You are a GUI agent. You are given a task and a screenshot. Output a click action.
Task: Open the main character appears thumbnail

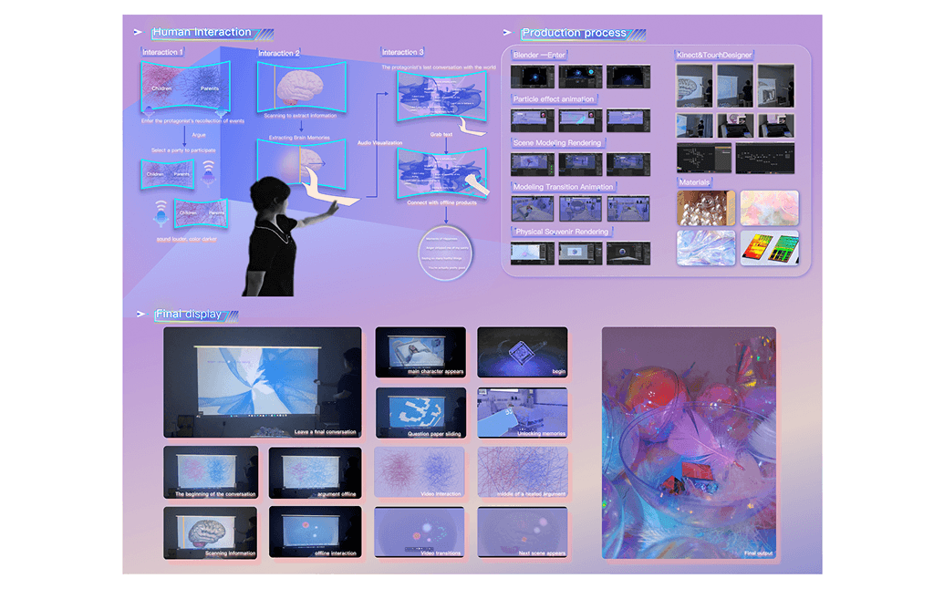pos(420,352)
